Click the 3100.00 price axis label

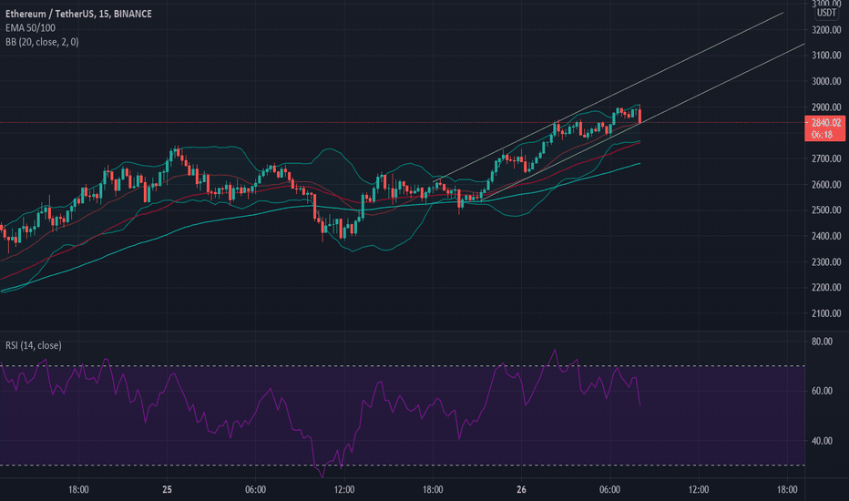click(x=826, y=56)
